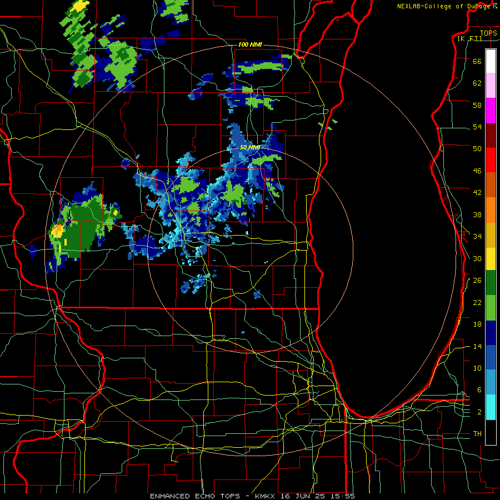This screenshot has height=500, width=500.
Task: Click the '15:55' timestamp in the caption
Action: tap(343, 496)
